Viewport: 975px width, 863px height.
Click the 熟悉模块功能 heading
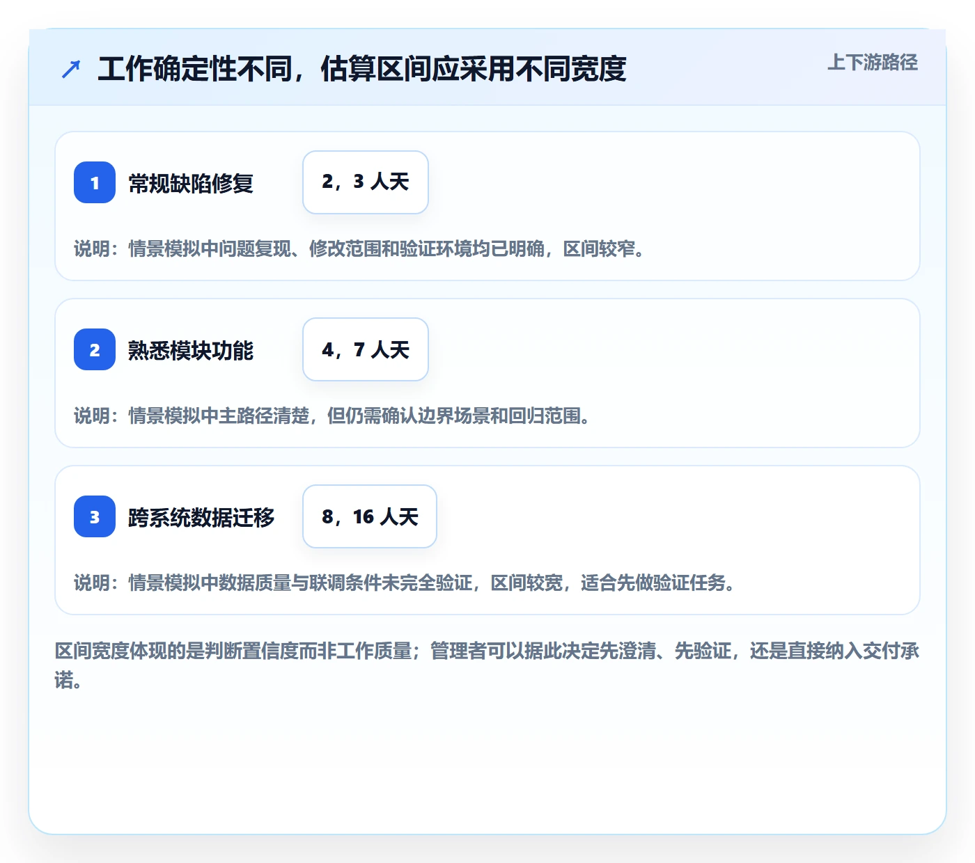point(191,350)
